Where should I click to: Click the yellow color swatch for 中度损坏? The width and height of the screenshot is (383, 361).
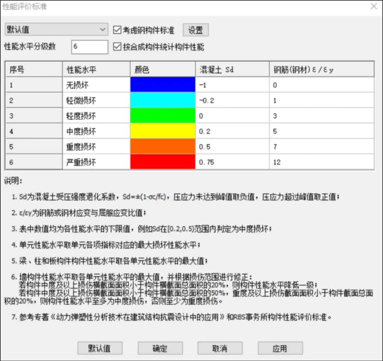[x=163, y=131]
